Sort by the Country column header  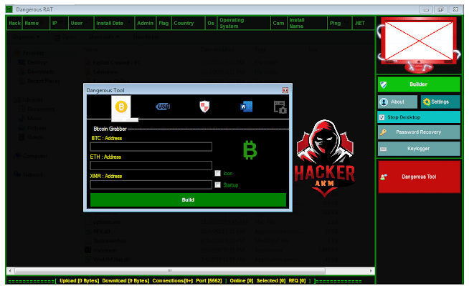pos(184,23)
